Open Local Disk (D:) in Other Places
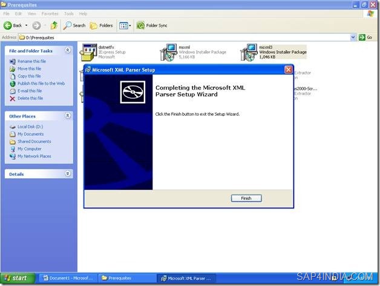 30,127
